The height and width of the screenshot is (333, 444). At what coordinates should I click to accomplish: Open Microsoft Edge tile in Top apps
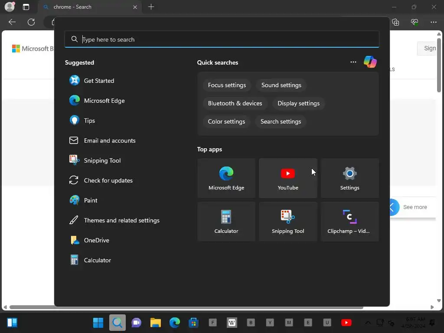[226, 178]
